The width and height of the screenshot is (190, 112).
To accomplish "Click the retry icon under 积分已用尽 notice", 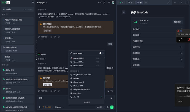I will (59, 37).
